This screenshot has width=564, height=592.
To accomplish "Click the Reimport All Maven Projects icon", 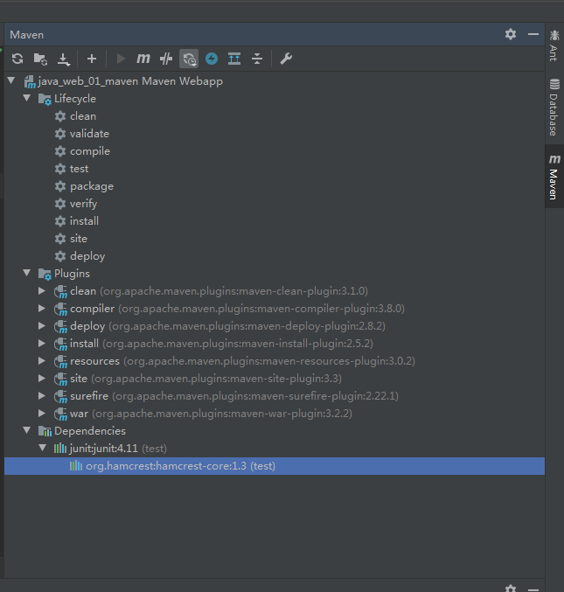I will tap(17, 59).
